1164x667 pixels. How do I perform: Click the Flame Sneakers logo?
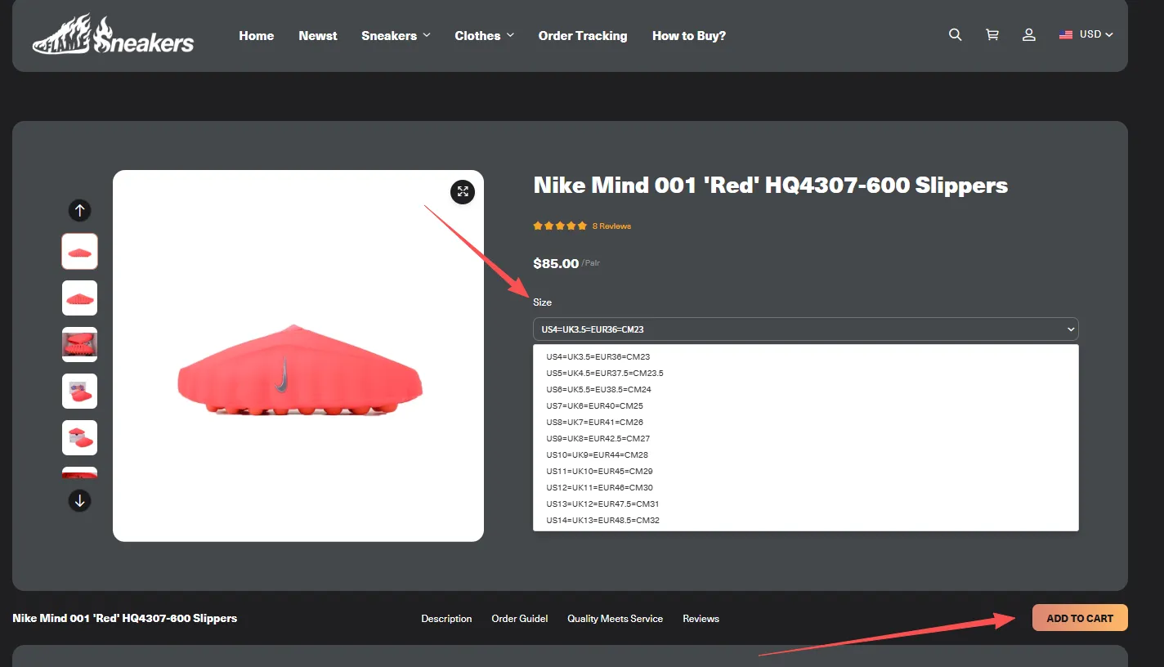point(113,35)
